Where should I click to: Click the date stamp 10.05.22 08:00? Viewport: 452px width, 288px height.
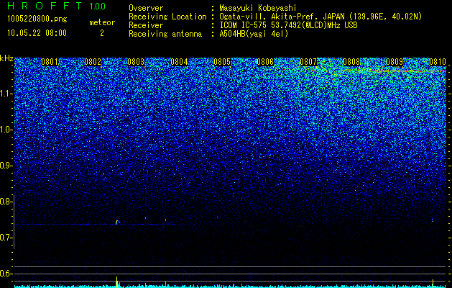click(37, 33)
